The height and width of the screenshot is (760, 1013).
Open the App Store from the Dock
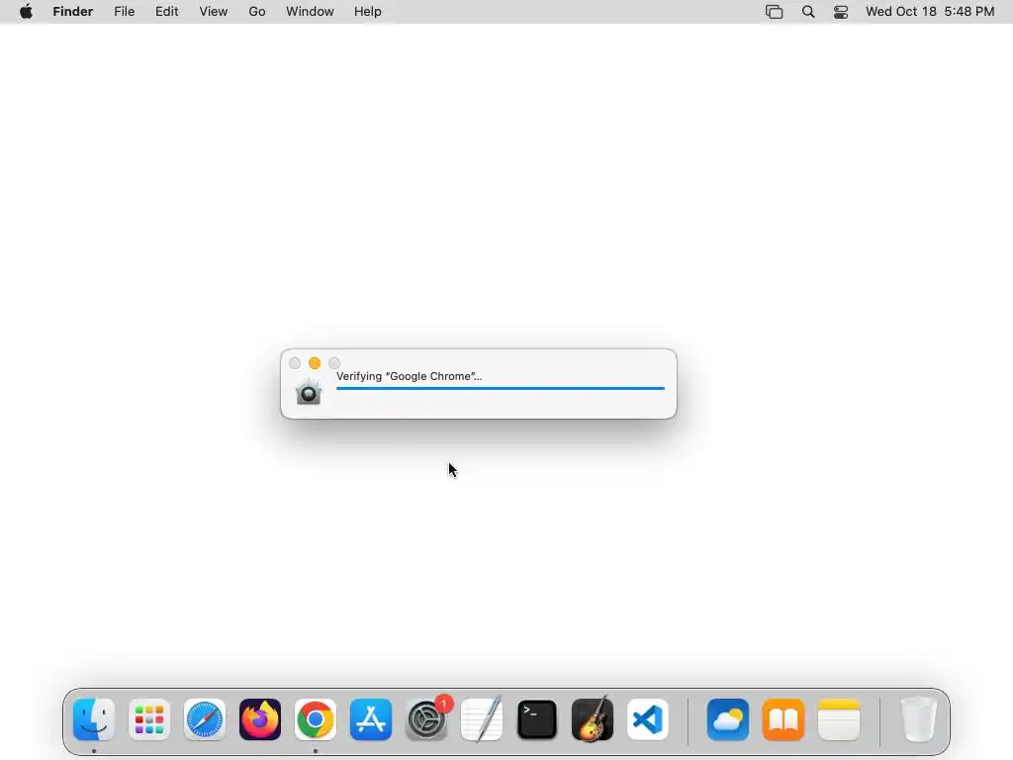click(x=371, y=719)
